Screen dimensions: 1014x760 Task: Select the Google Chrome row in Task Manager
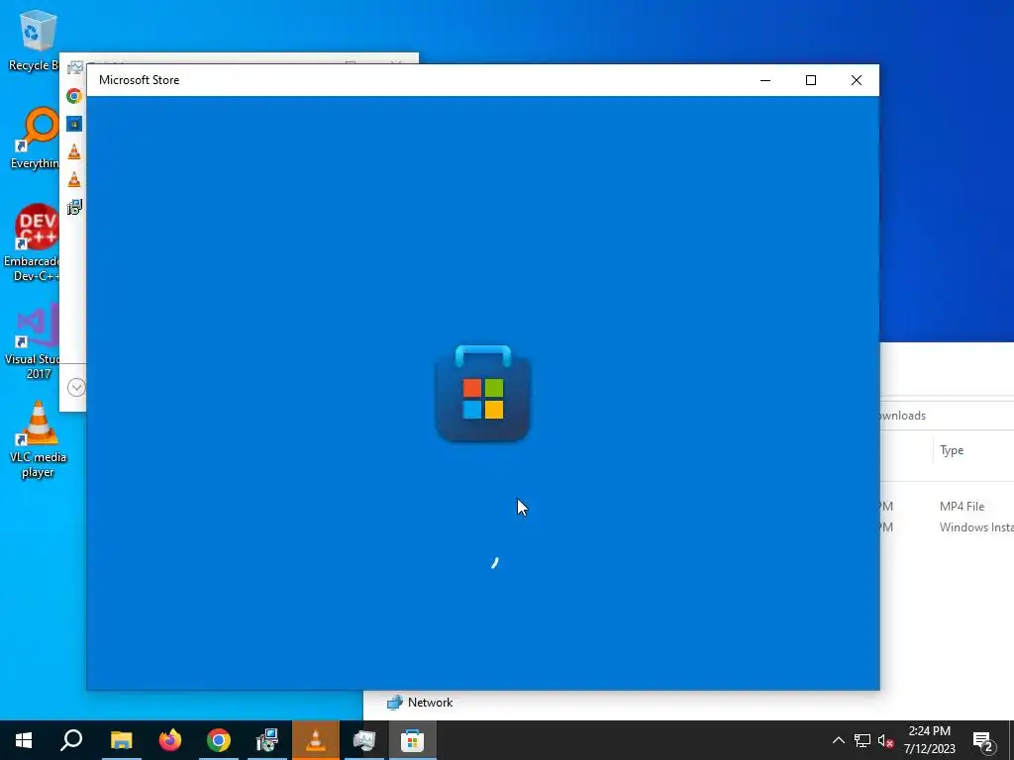(74, 96)
